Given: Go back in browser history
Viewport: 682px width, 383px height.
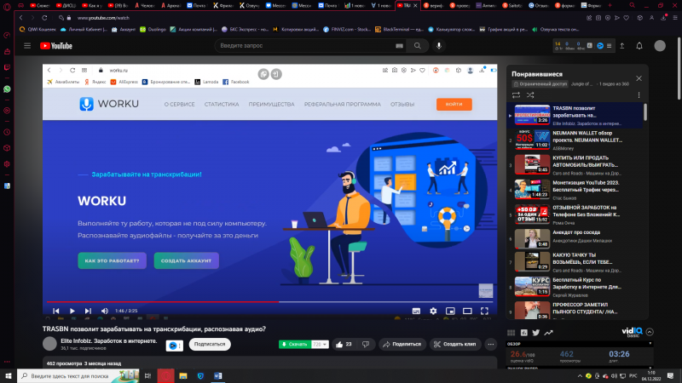Looking at the screenshot, I should [20, 18].
